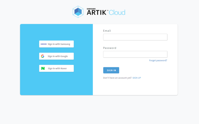Click the Google G logo icon
Viewport: 199px width, 124px height.
[43, 56]
